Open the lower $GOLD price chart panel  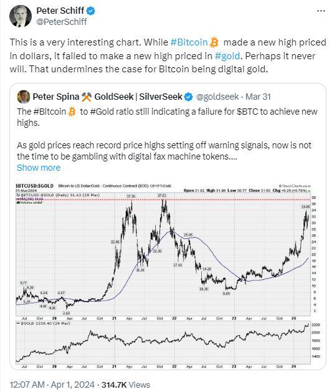pos(163,343)
